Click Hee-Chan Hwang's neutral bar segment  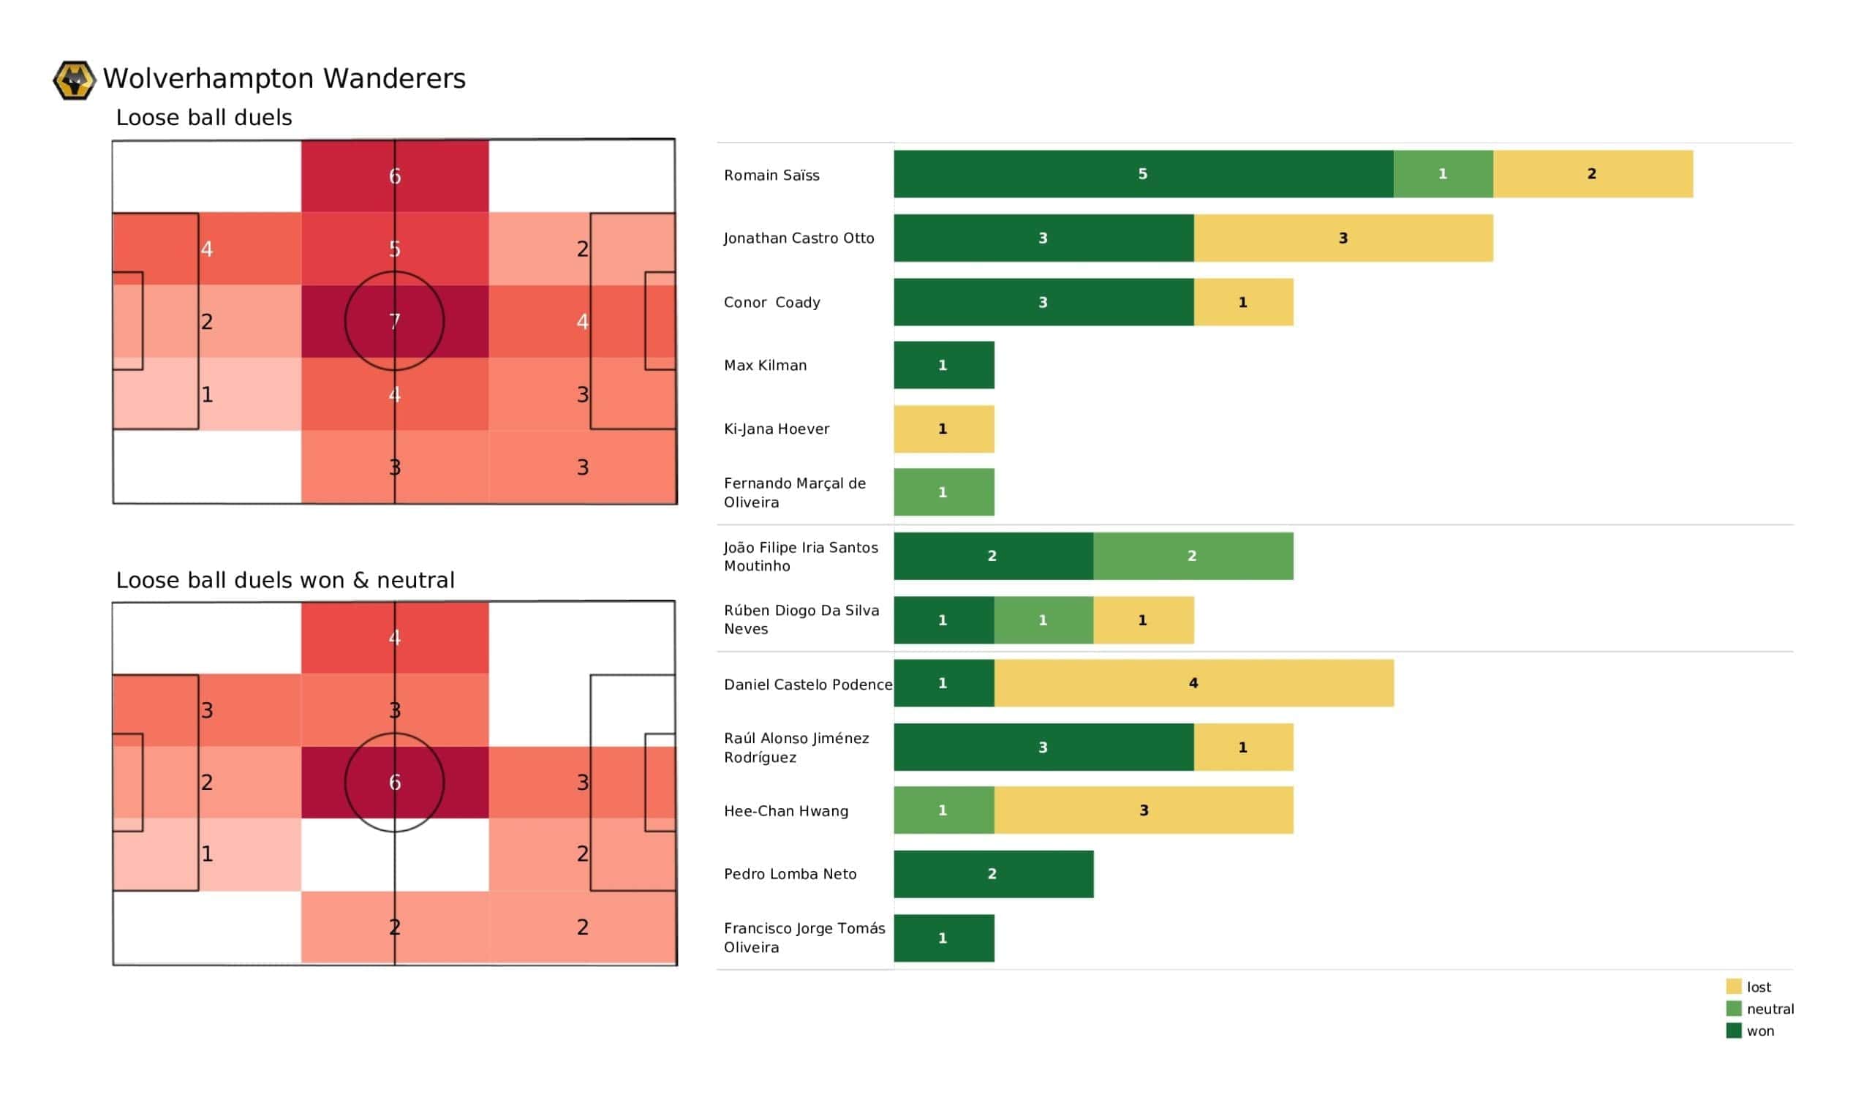pos(943,810)
